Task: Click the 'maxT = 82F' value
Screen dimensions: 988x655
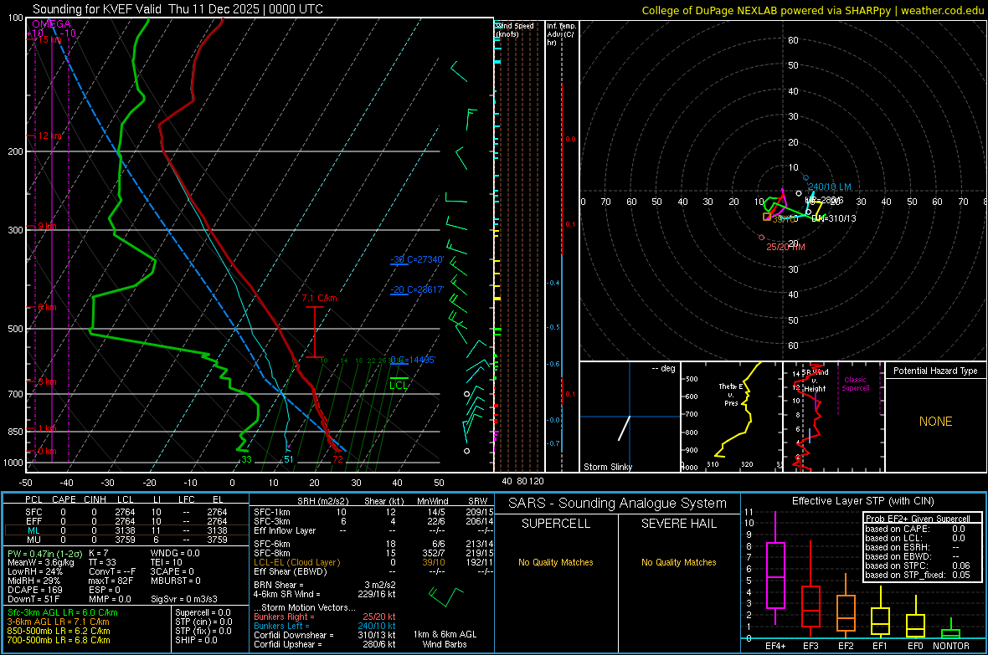Action: [111, 581]
